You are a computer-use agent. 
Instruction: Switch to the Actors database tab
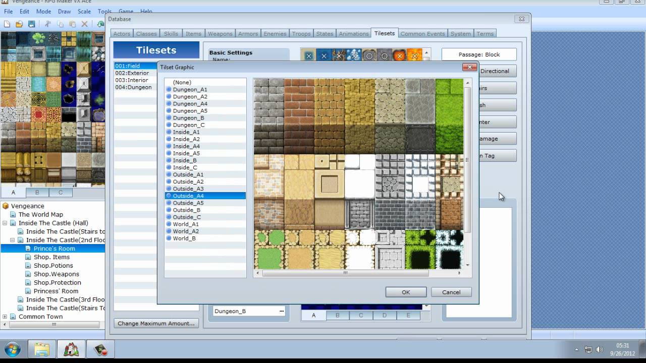[122, 33]
